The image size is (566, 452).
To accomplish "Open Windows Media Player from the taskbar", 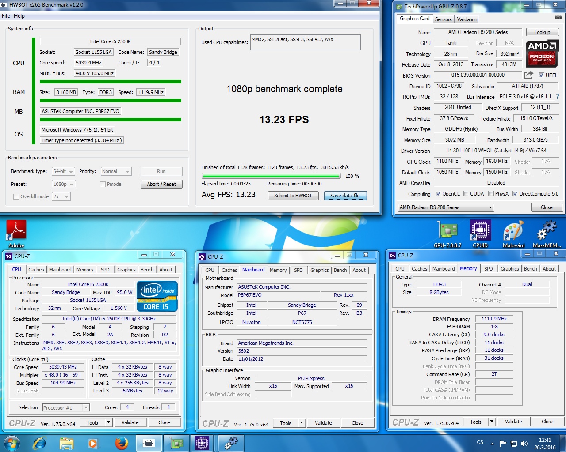I will click(93, 443).
